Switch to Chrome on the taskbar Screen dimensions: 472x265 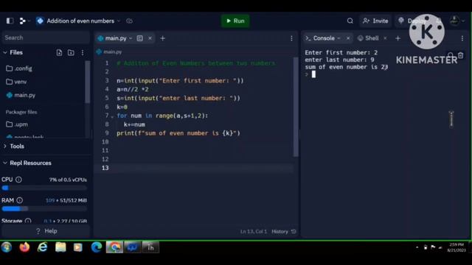(114, 247)
